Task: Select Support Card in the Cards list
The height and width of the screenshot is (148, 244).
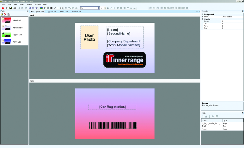Action: pyautogui.click(x=17, y=35)
